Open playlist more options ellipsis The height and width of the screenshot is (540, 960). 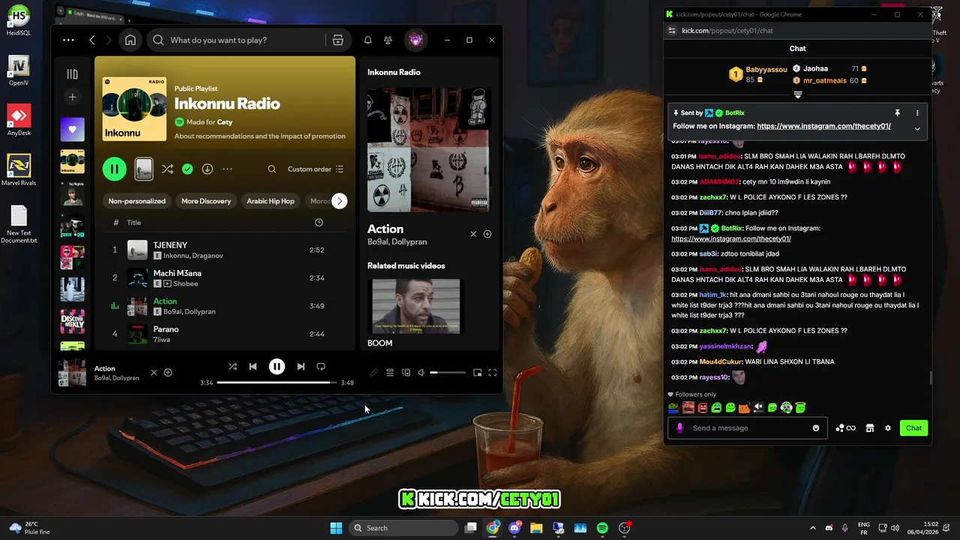tap(227, 169)
